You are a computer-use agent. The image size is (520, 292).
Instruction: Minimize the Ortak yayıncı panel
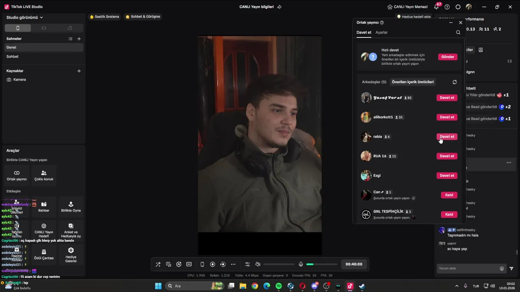[x=451, y=23]
